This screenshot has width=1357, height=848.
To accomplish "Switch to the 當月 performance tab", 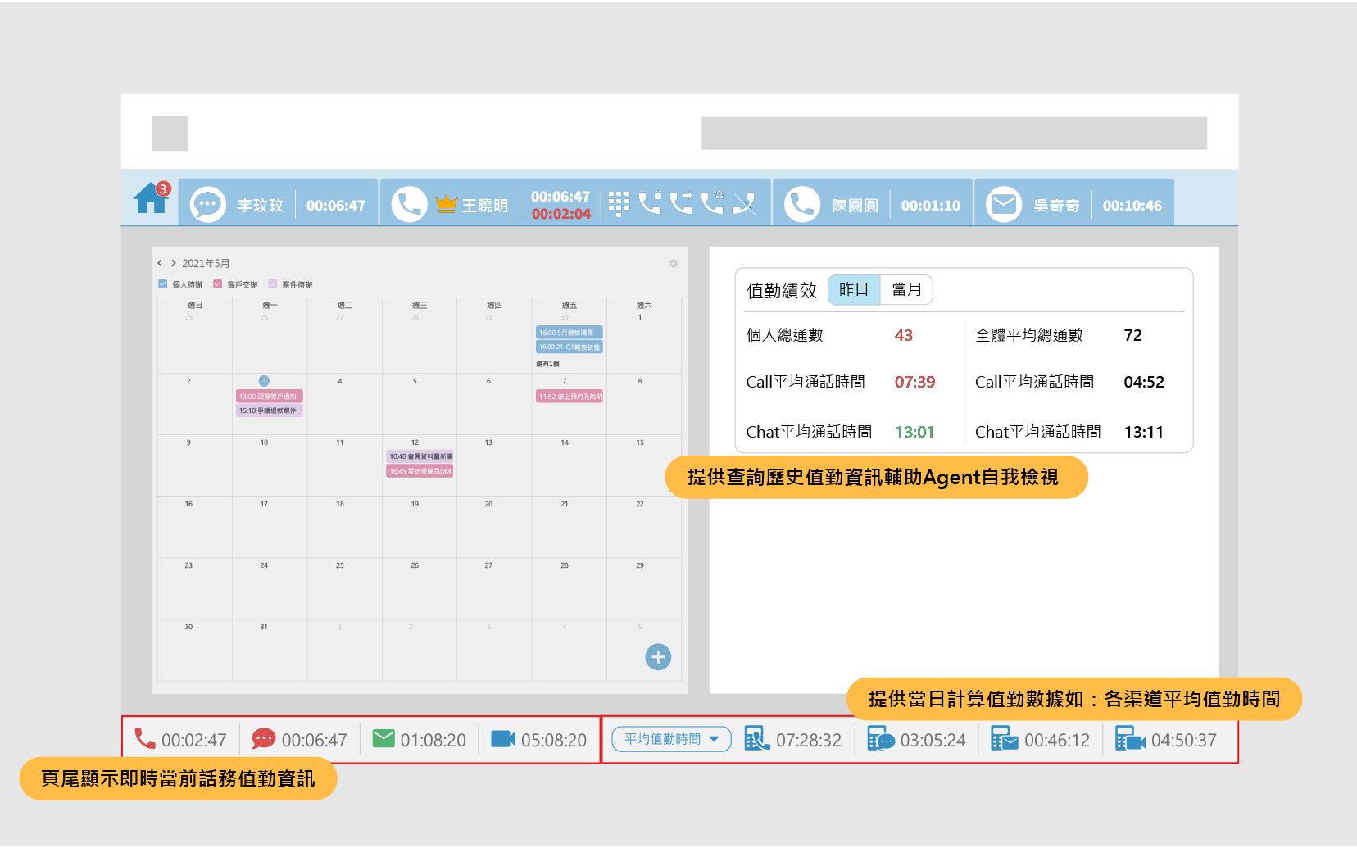I will click(x=906, y=290).
